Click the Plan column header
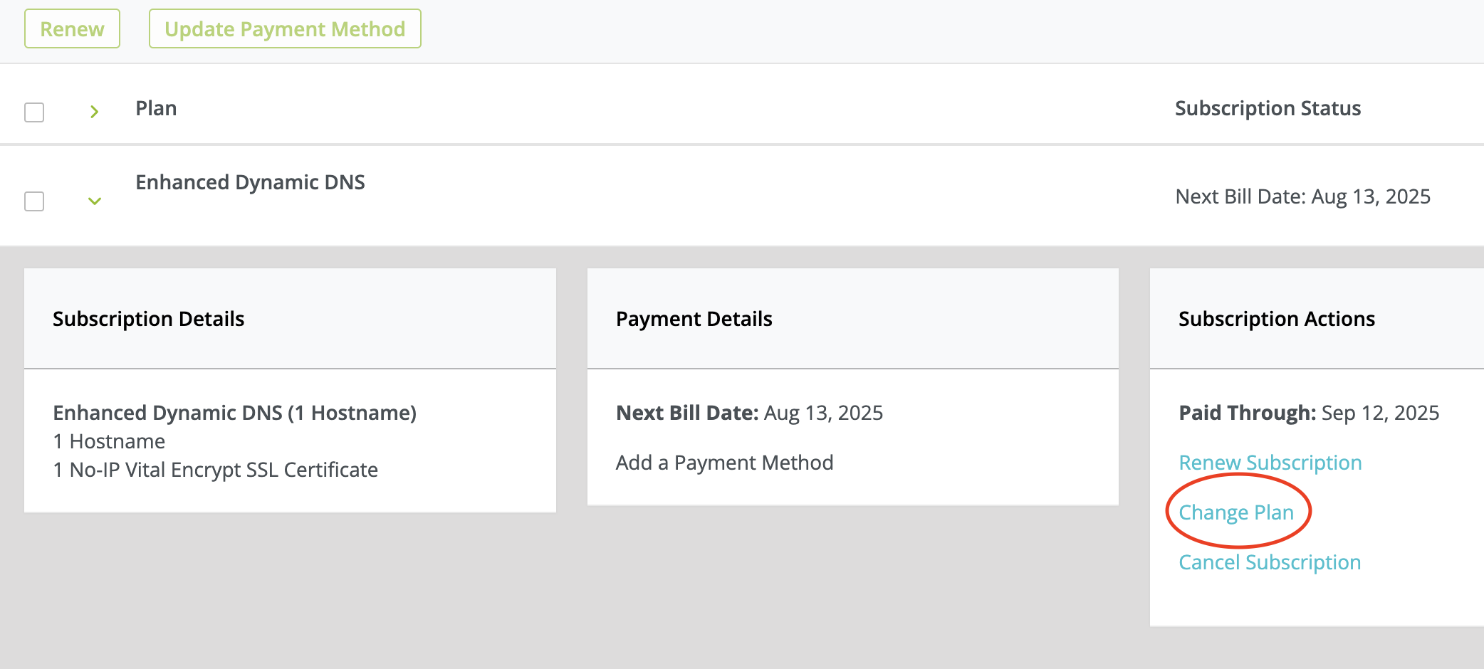The width and height of the screenshot is (1484, 669). 156,107
